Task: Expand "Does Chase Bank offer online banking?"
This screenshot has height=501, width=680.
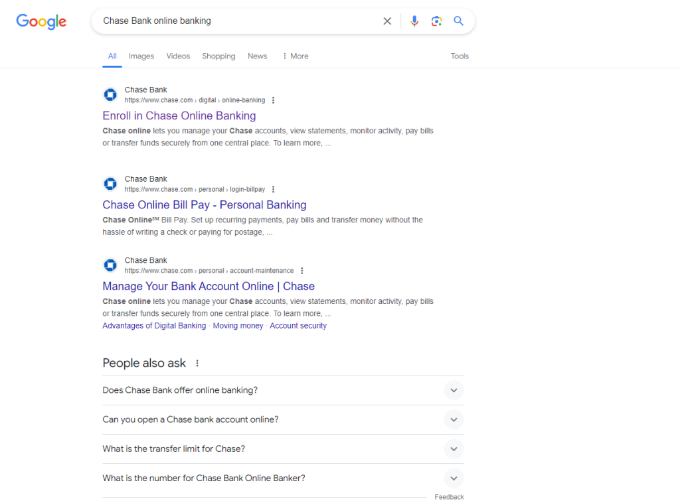Action: click(x=454, y=390)
